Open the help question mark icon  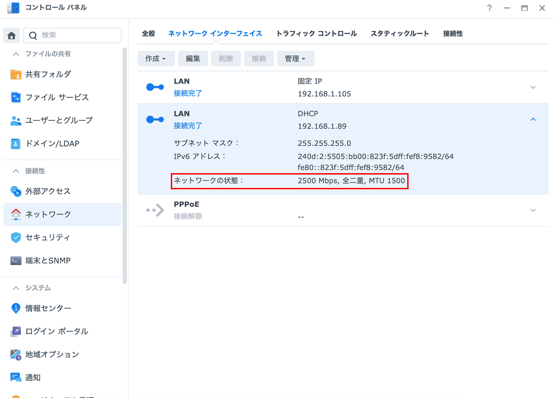pos(489,8)
